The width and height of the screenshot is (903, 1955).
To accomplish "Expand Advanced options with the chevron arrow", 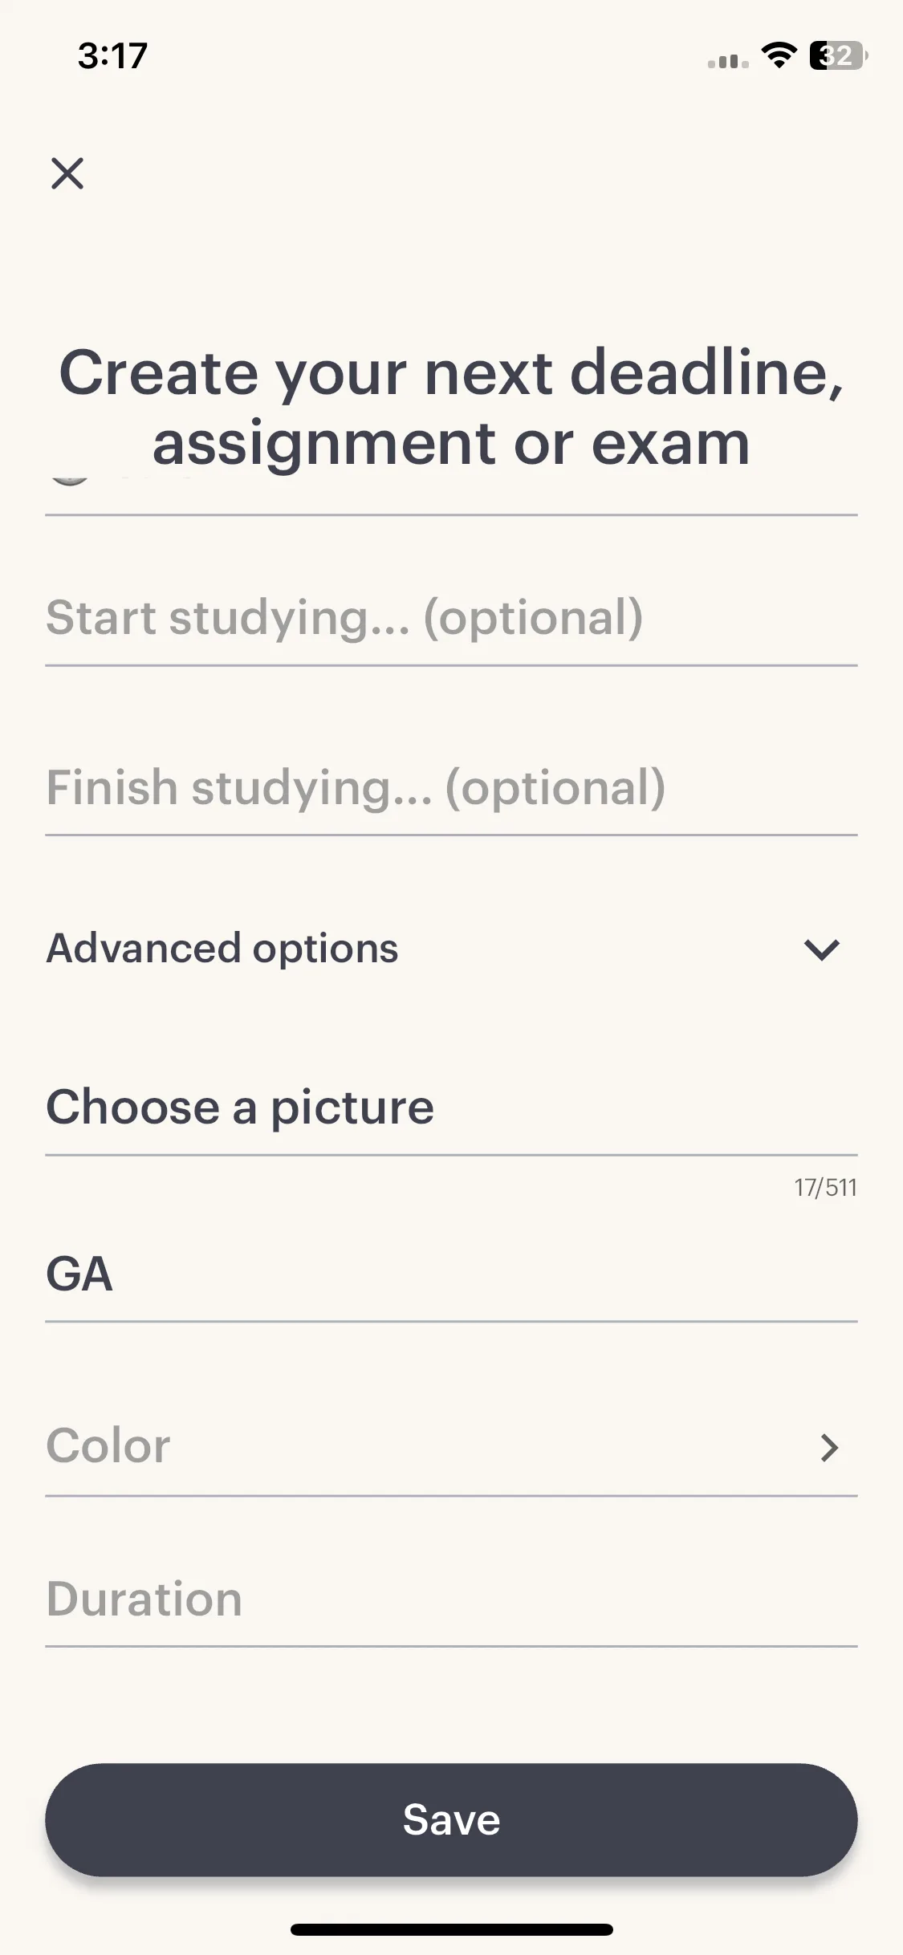I will 821,949.
